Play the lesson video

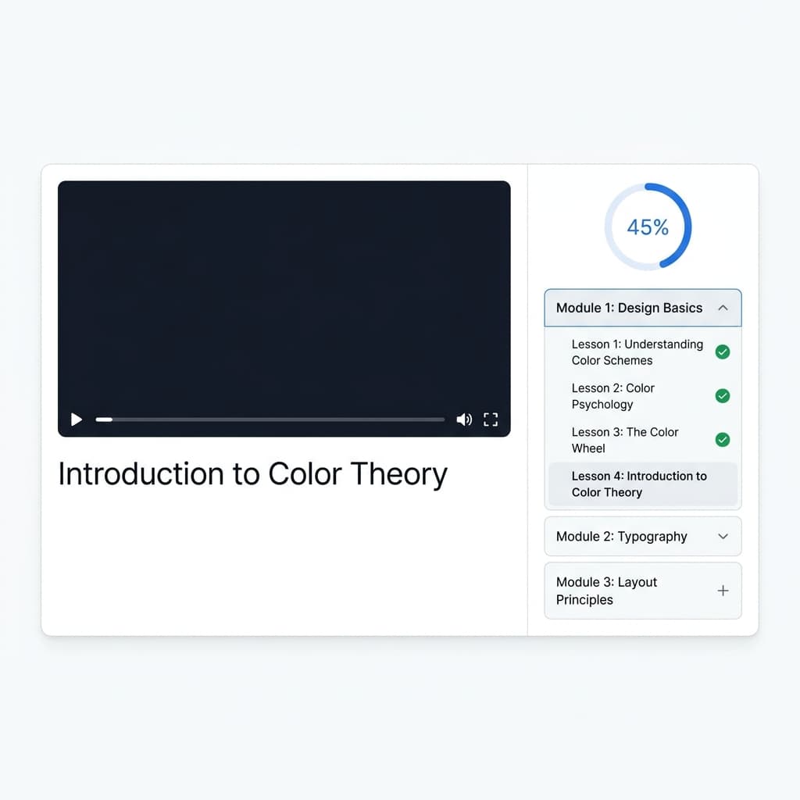[76, 420]
